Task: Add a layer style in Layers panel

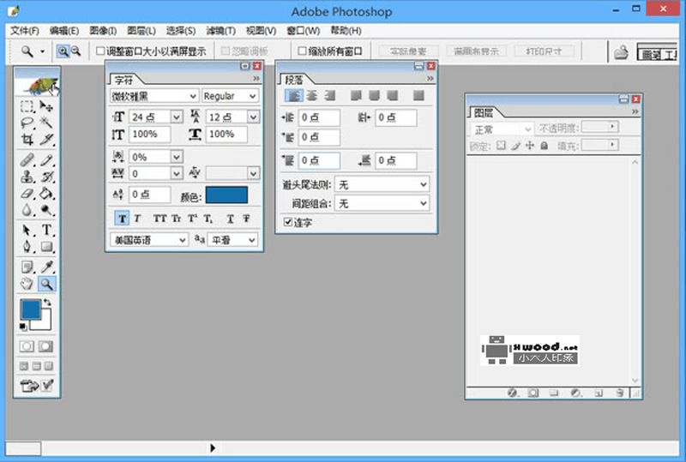Action: tap(512, 393)
